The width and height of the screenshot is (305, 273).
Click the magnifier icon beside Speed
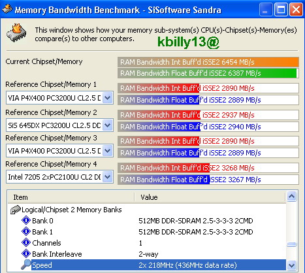26,265
